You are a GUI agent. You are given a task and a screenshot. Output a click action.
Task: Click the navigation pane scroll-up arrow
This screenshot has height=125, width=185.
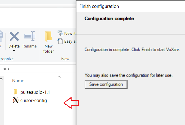(1, 79)
